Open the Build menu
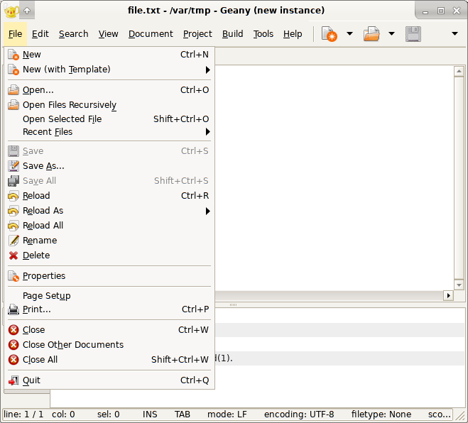468x423 pixels. point(232,34)
